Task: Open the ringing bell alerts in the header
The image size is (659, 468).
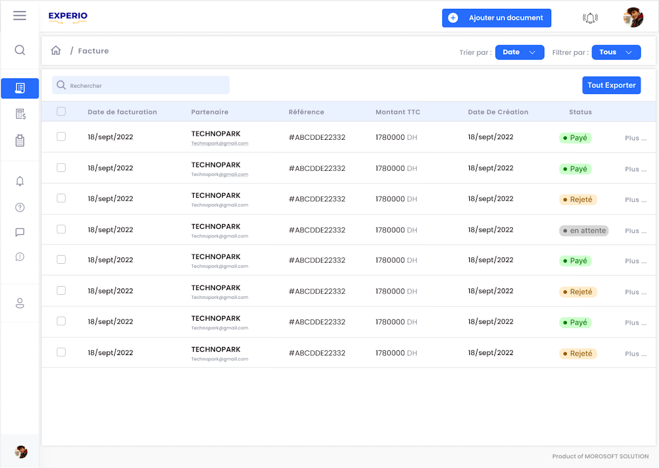Action: coord(590,18)
